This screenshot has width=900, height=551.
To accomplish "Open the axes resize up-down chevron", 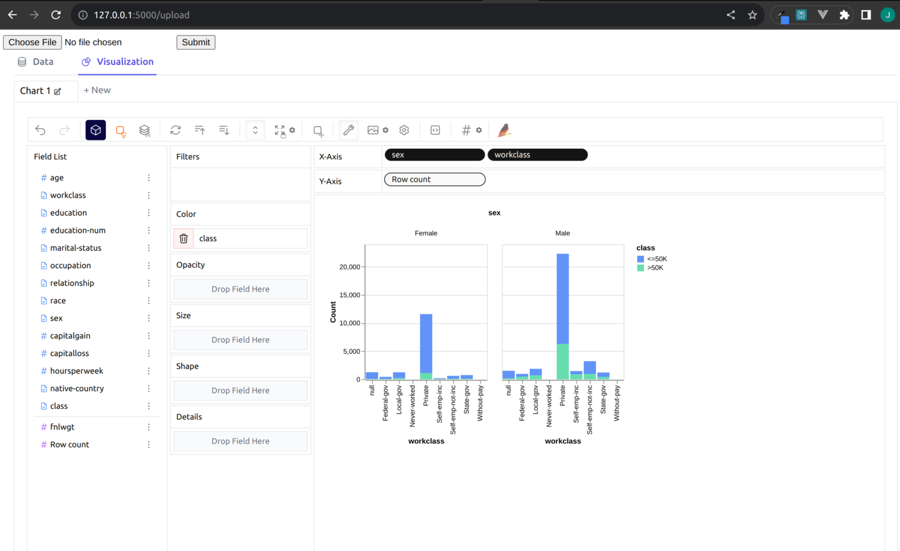I will pos(255,130).
